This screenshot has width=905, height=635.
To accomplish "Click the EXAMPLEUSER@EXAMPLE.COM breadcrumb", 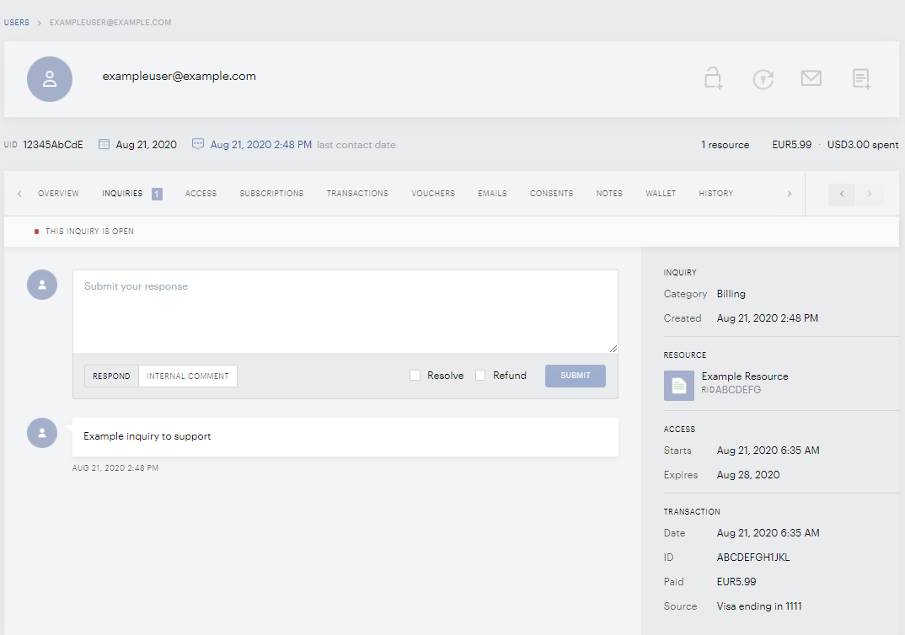I will coord(110,23).
